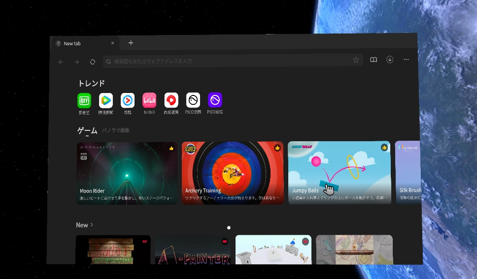Open the three-dot more menu

[x=406, y=60]
